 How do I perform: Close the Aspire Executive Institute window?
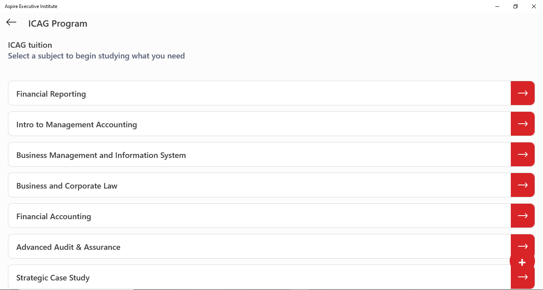tap(534, 6)
